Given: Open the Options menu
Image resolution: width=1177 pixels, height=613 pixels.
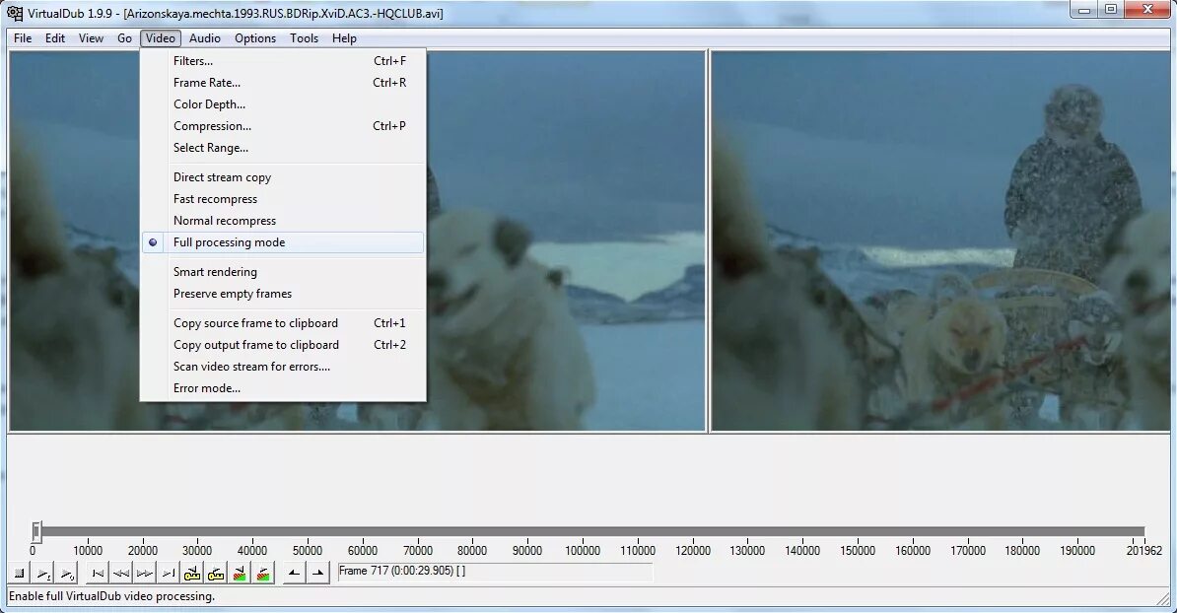Looking at the screenshot, I should pyautogui.click(x=255, y=38).
